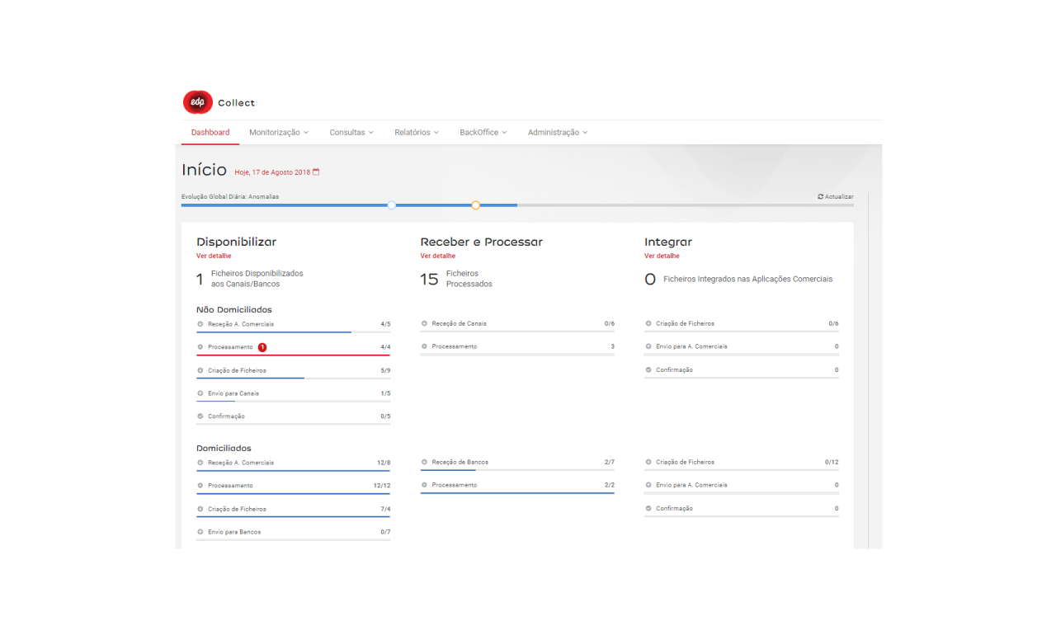Open calendar icon next to today's date
Image resolution: width=1056 pixels, height=635 pixels.
tap(316, 172)
